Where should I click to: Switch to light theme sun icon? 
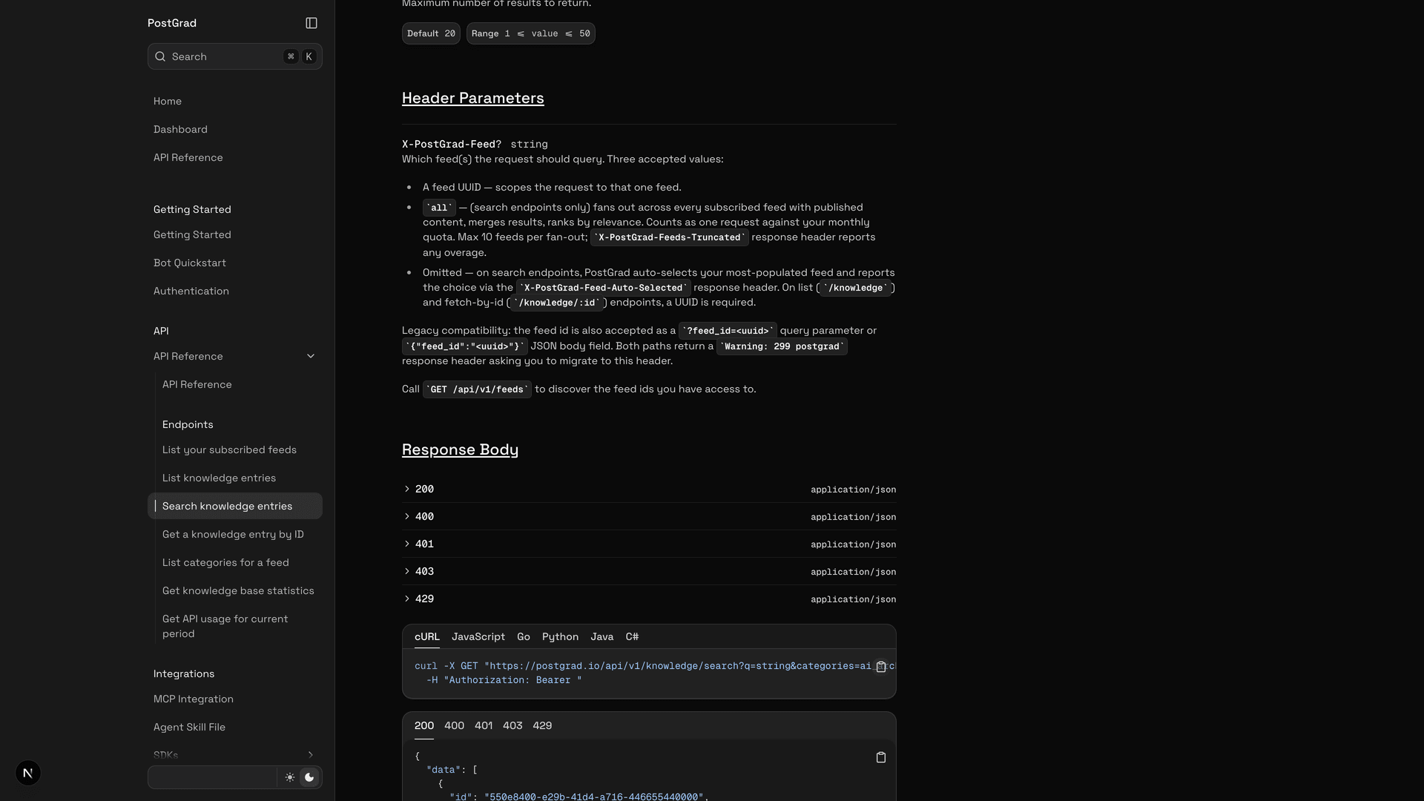(x=289, y=777)
